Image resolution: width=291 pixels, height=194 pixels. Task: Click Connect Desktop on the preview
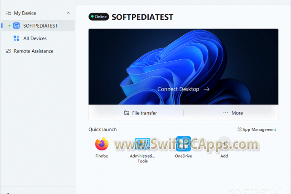[183, 89]
